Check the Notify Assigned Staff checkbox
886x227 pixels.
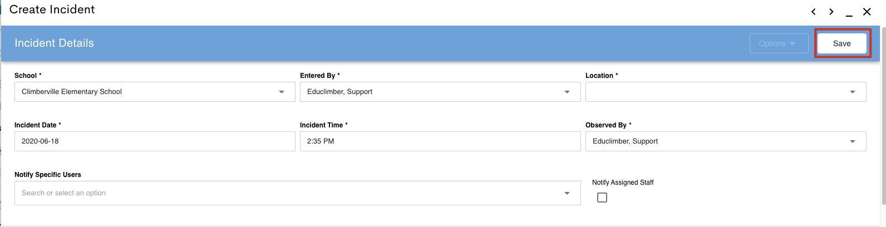[602, 198]
